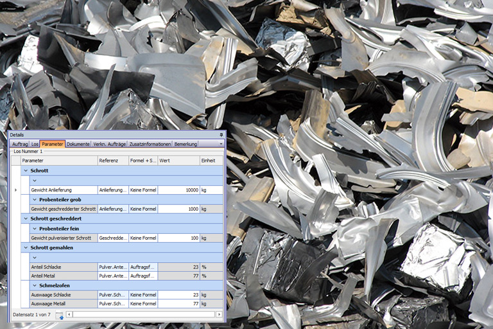493x329 pixels.
Task: Select the Verkn. Aufträge tab
Action: pos(109,144)
